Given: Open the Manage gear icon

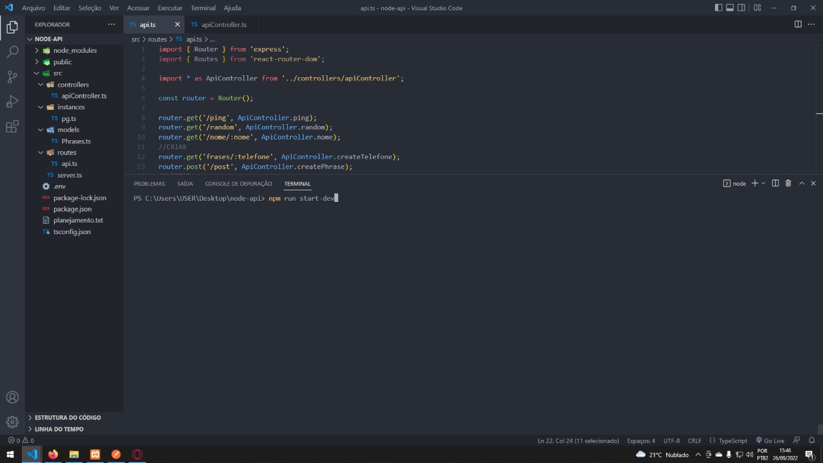Looking at the screenshot, I should point(12,422).
